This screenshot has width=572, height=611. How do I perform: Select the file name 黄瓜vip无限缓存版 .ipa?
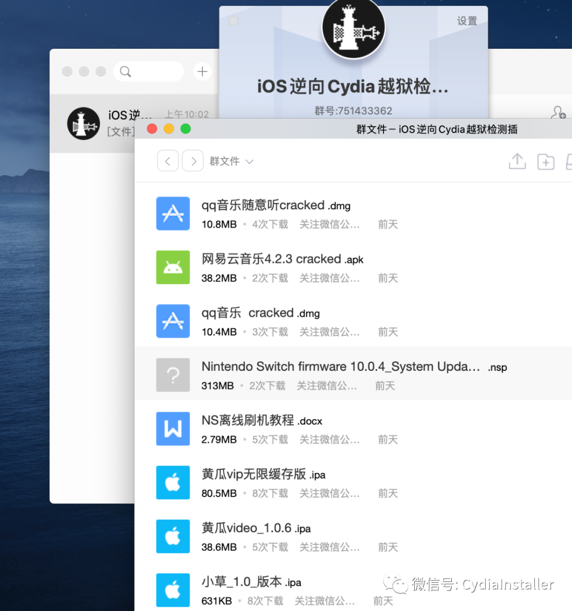pyautogui.click(x=263, y=474)
